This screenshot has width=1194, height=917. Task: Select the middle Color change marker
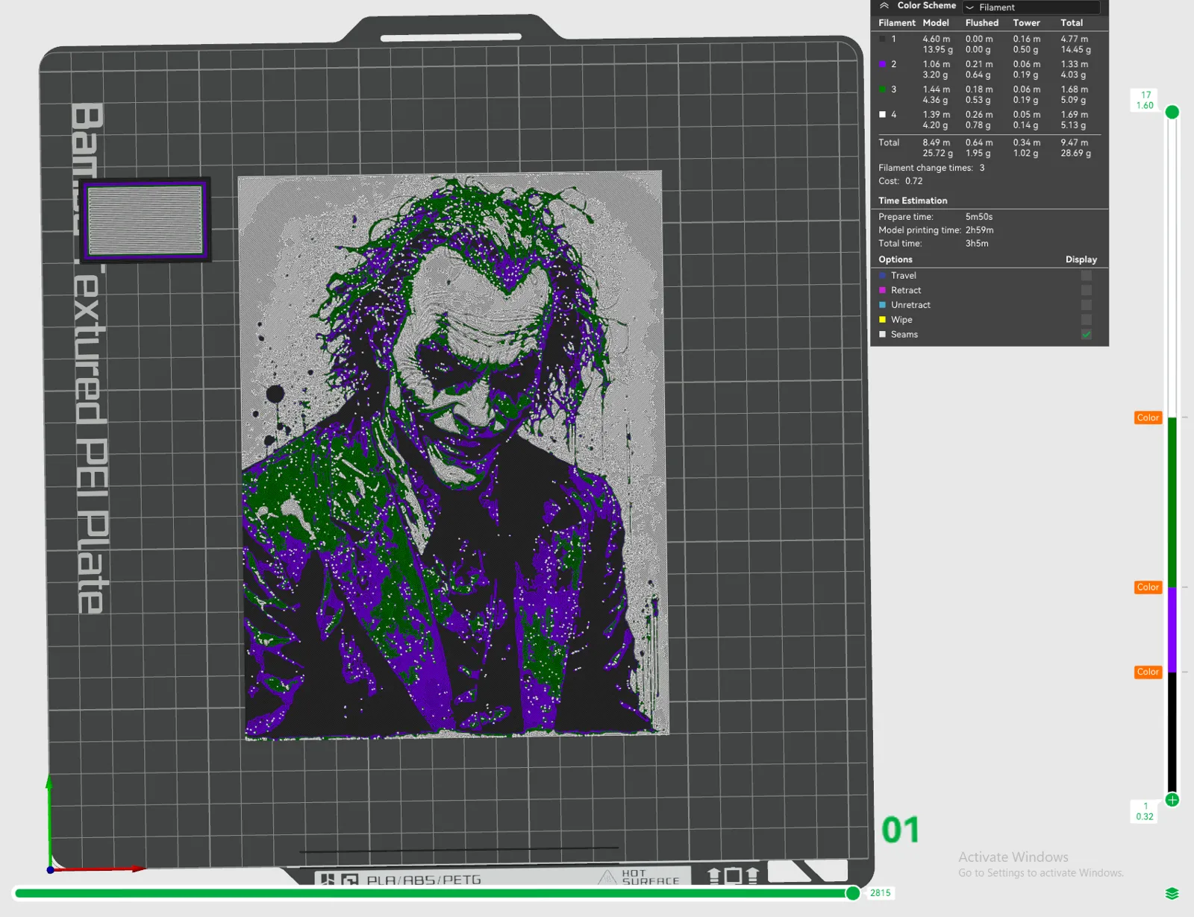tap(1148, 587)
